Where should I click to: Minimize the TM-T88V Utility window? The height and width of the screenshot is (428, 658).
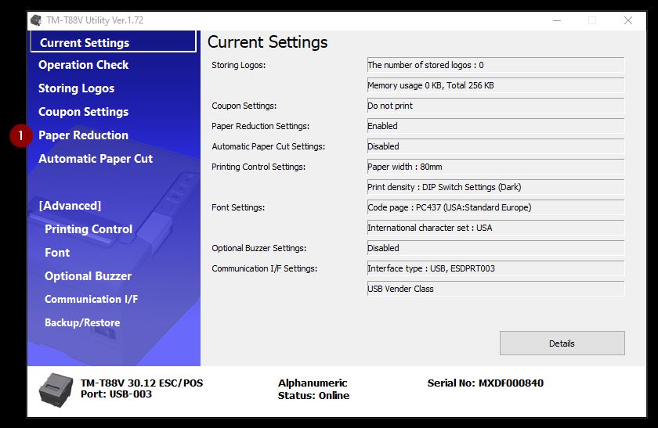(557, 20)
